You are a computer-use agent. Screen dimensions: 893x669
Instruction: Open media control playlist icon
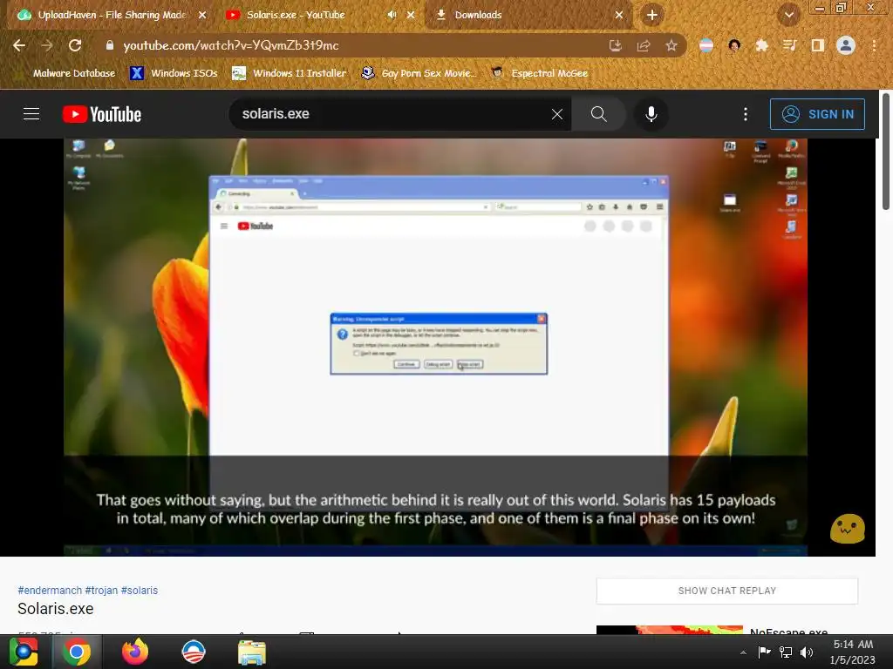789,45
